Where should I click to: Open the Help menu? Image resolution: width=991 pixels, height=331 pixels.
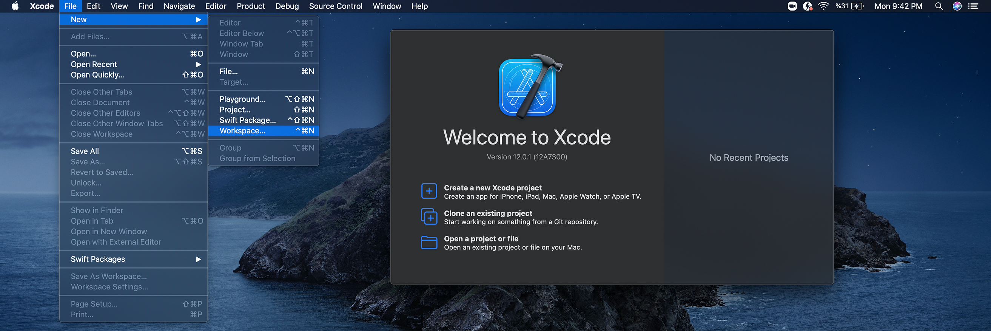pyautogui.click(x=420, y=6)
